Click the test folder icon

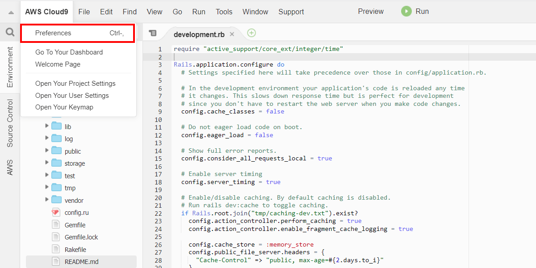56,176
